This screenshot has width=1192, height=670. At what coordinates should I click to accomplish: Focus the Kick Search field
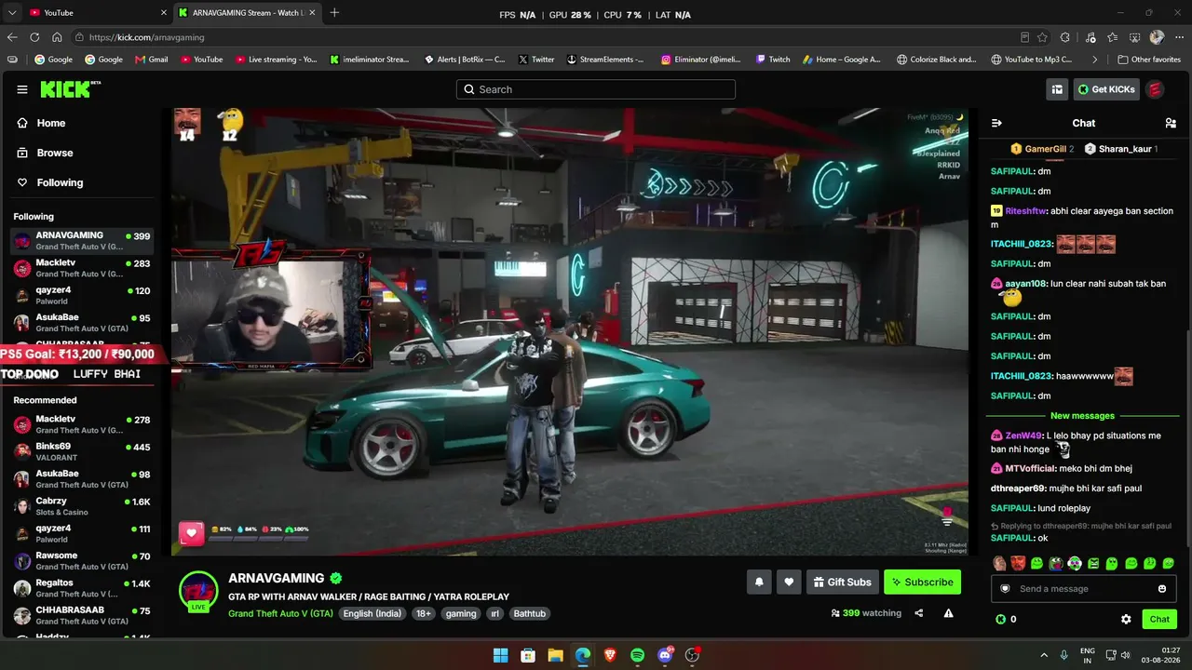tap(596, 89)
